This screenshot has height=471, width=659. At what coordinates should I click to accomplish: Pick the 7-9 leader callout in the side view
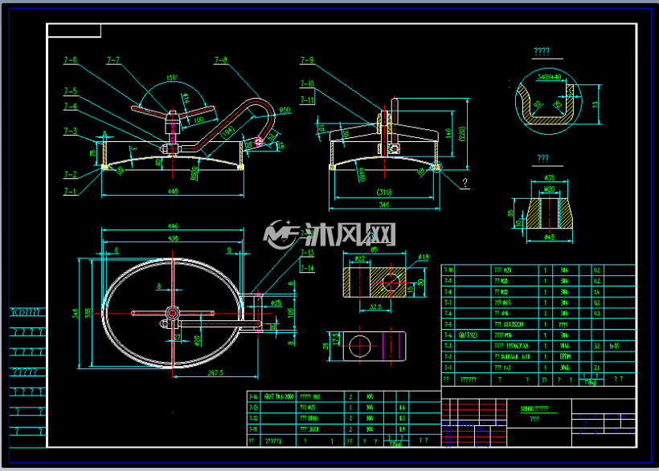(307, 60)
